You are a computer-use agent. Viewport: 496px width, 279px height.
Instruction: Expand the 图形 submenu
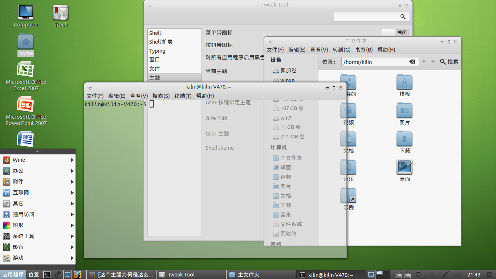coord(38,225)
